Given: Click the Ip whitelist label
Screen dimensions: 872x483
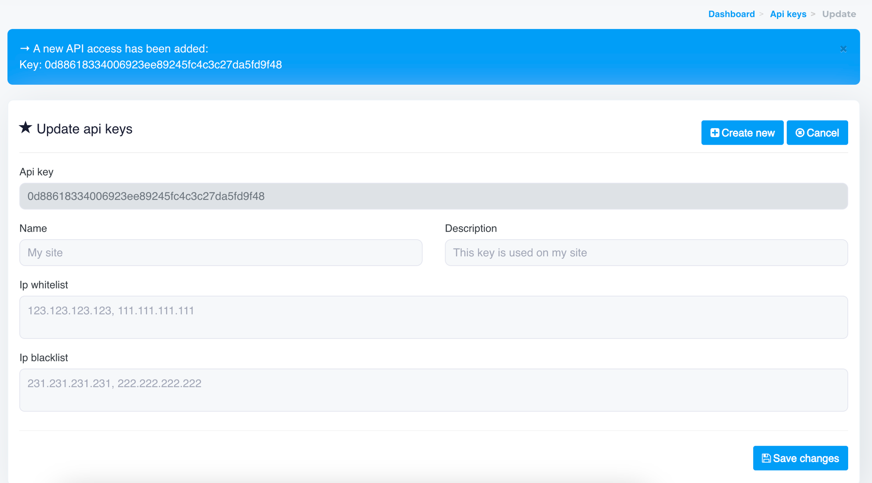Looking at the screenshot, I should [44, 285].
